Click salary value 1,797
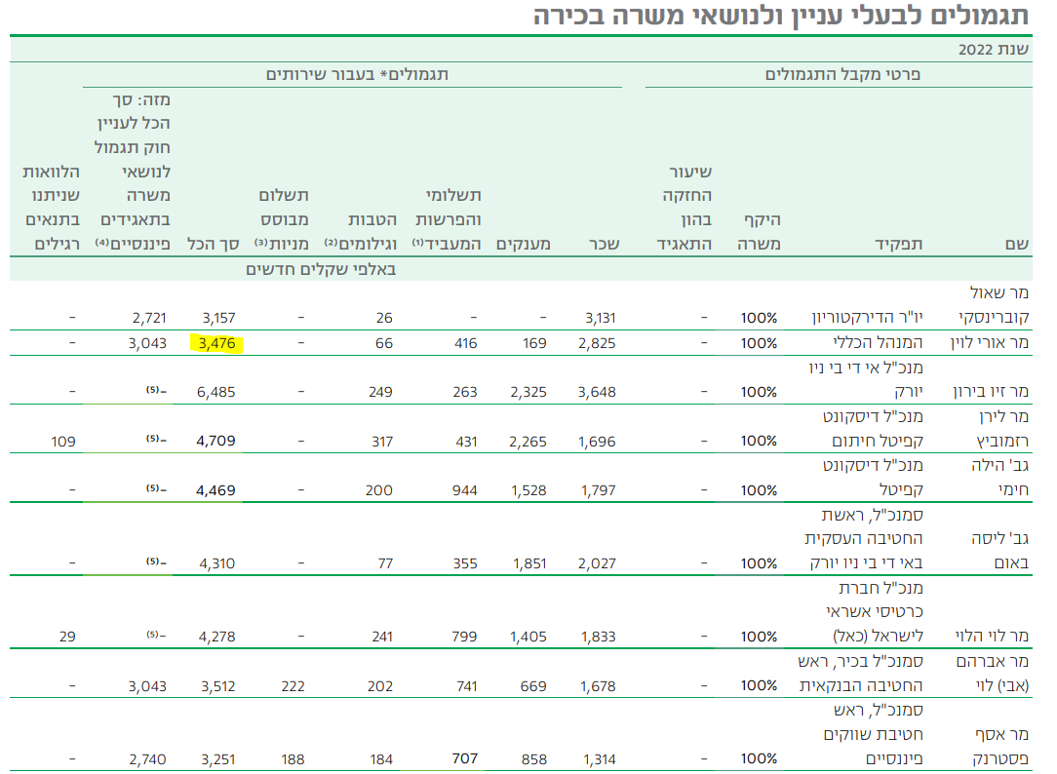Screen dimensions: 1057x774 click(x=598, y=490)
